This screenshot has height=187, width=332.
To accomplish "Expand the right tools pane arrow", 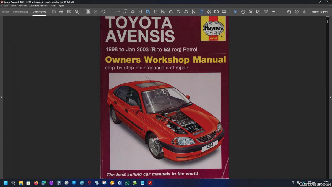I will [330, 97].
